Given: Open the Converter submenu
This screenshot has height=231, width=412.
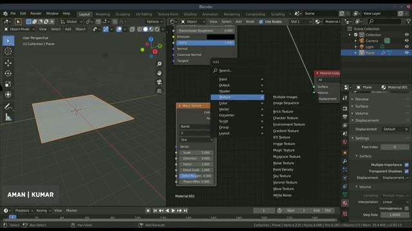Looking at the screenshot, I should 238,116.
